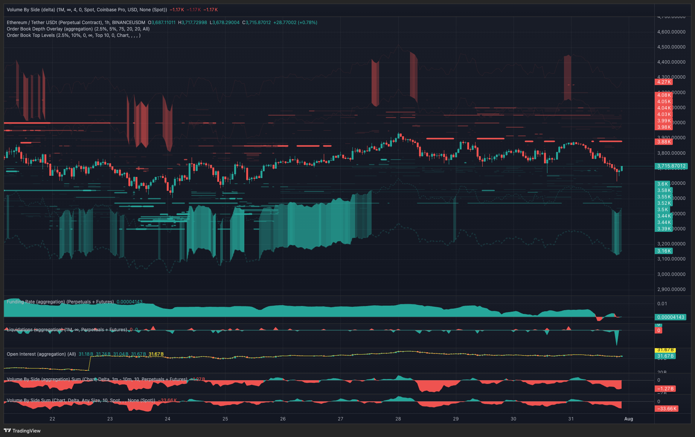Open the Volume By Side (delta) legend at top
Viewport: 695px width, 437px height.
click(x=87, y=10)
